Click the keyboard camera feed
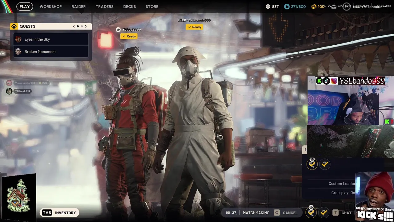Image resolution: width=394 pixels, height=222 pixels. tap(351, 141)
